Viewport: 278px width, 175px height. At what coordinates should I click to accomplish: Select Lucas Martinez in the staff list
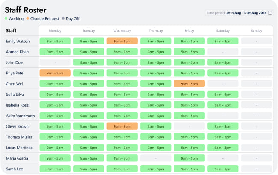point(19,148)
